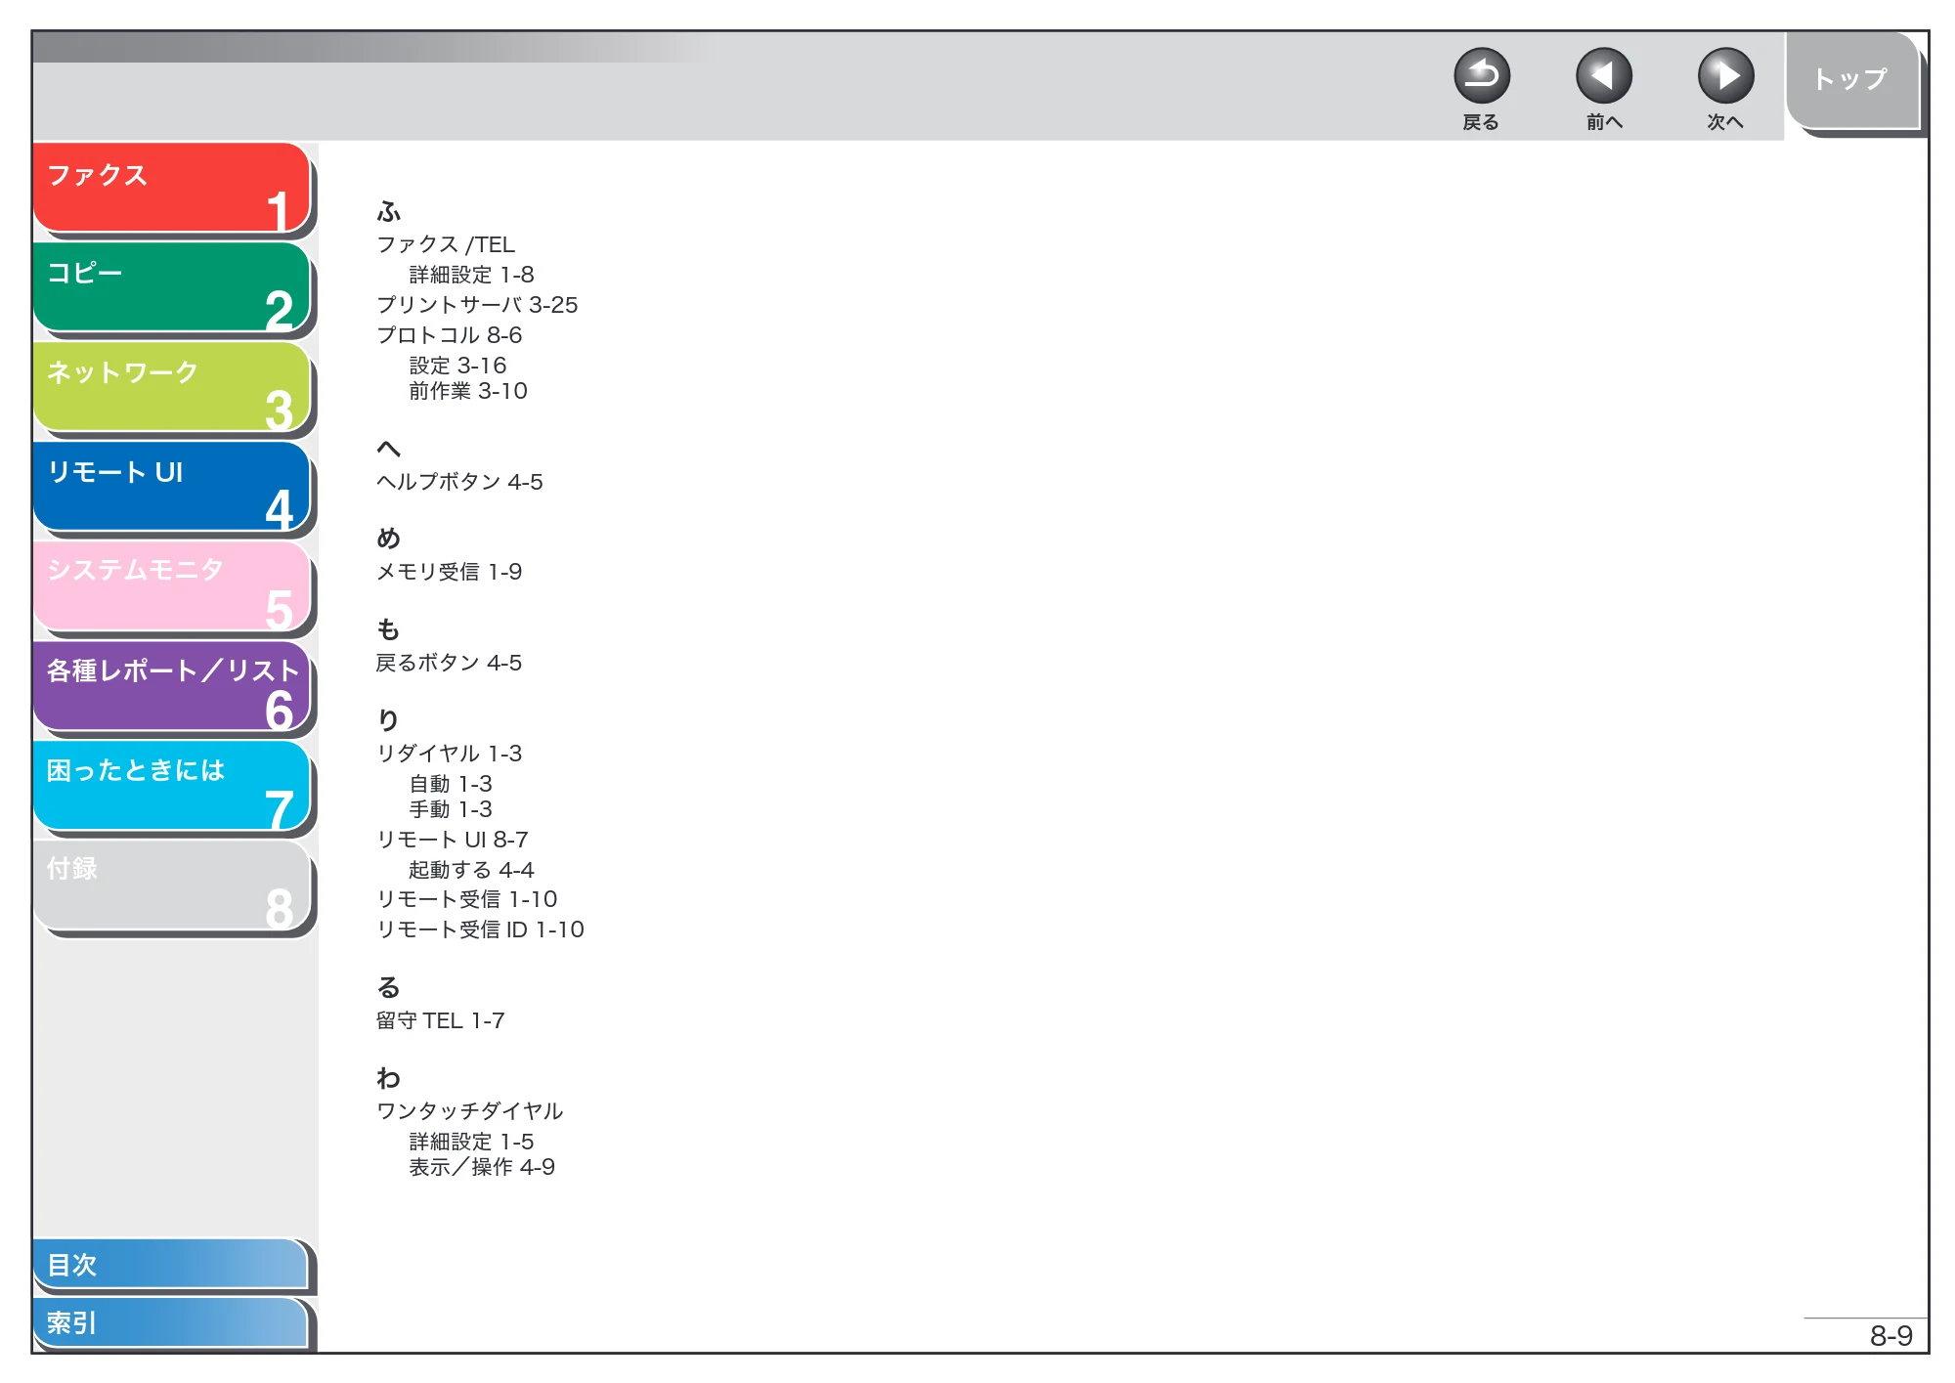Click the り section heading
The height and width of the screenshot is (1383, 1955).
[x=388, y=720]
